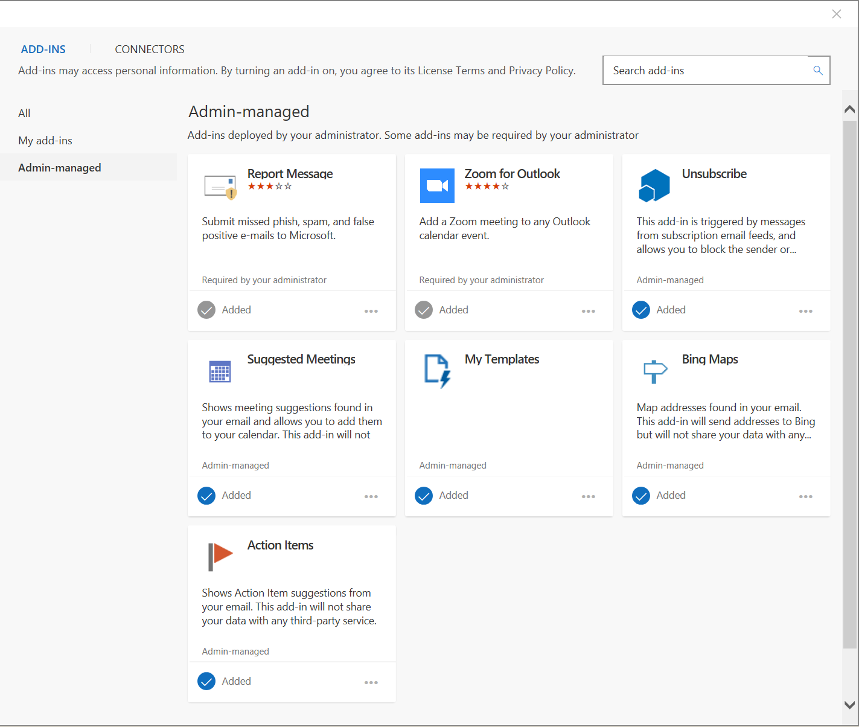The image size is (859, 727).
Task: Click the Action Items flag icon
Action: pyautogui.click(x=220, y=556)
